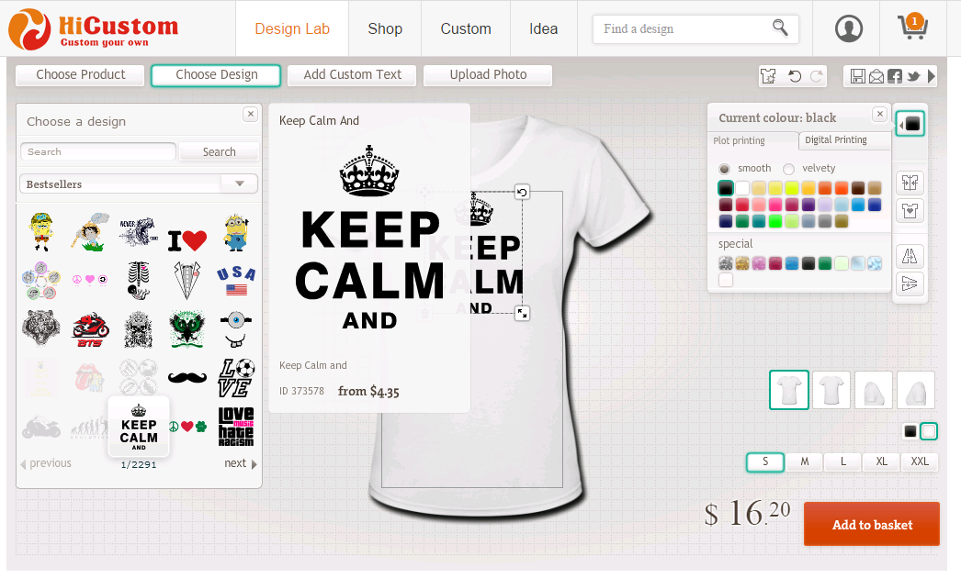Click the resize handle on the design box
Screen dimensions: 961x578
tap(522, 314)
